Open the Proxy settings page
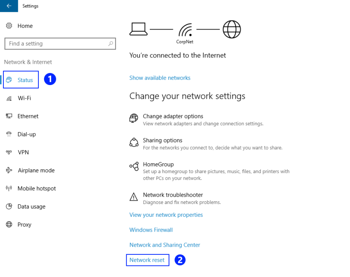The height and width of the screenshot is (277, 350). tap(24, 224)
